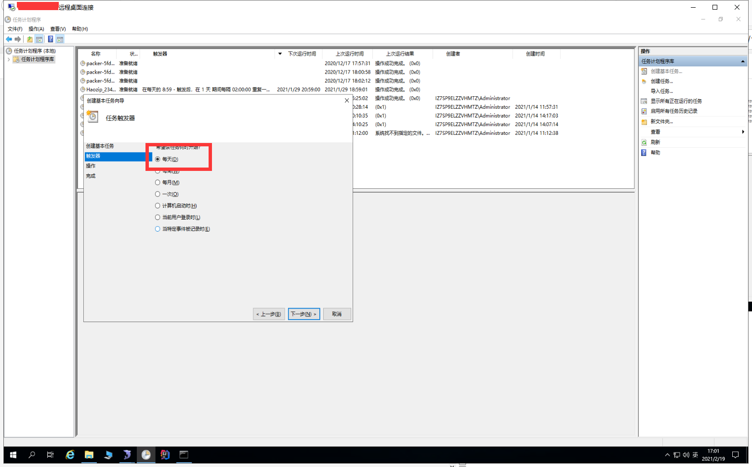The width and height of the screenshot is (752, 467).
Task: Open the command prompt taskbar icon
Action: point(184,454)
